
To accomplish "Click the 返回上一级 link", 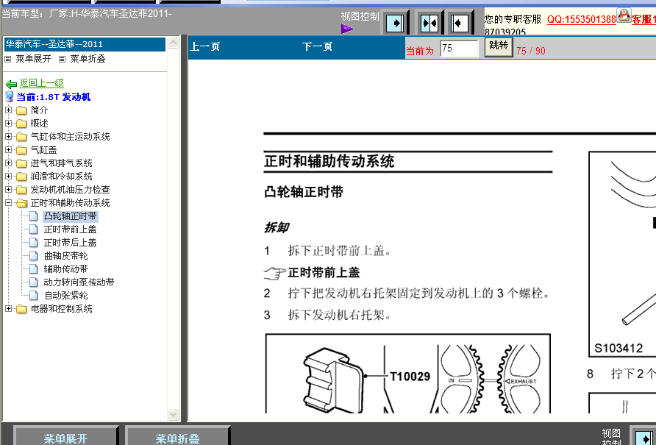I will pyautogui.click(x=41, y=83).
